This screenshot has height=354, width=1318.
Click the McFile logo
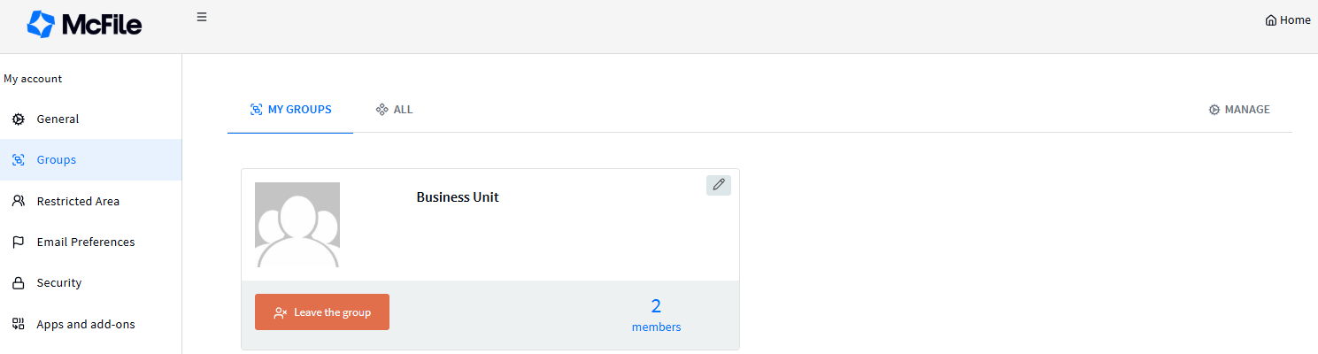[x=84, y=25]
